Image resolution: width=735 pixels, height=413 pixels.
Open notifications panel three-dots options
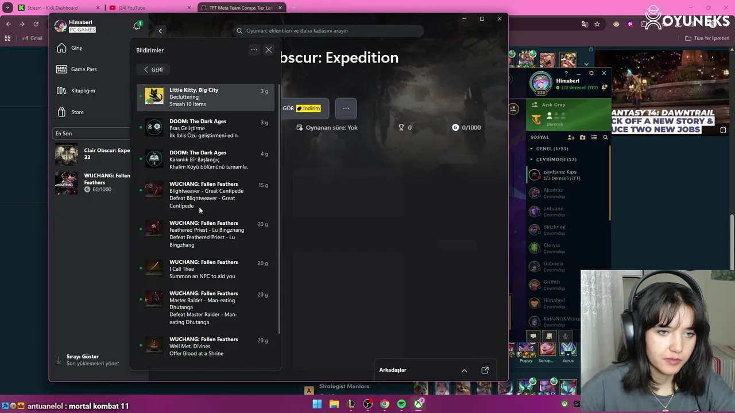tap(254, 50)
